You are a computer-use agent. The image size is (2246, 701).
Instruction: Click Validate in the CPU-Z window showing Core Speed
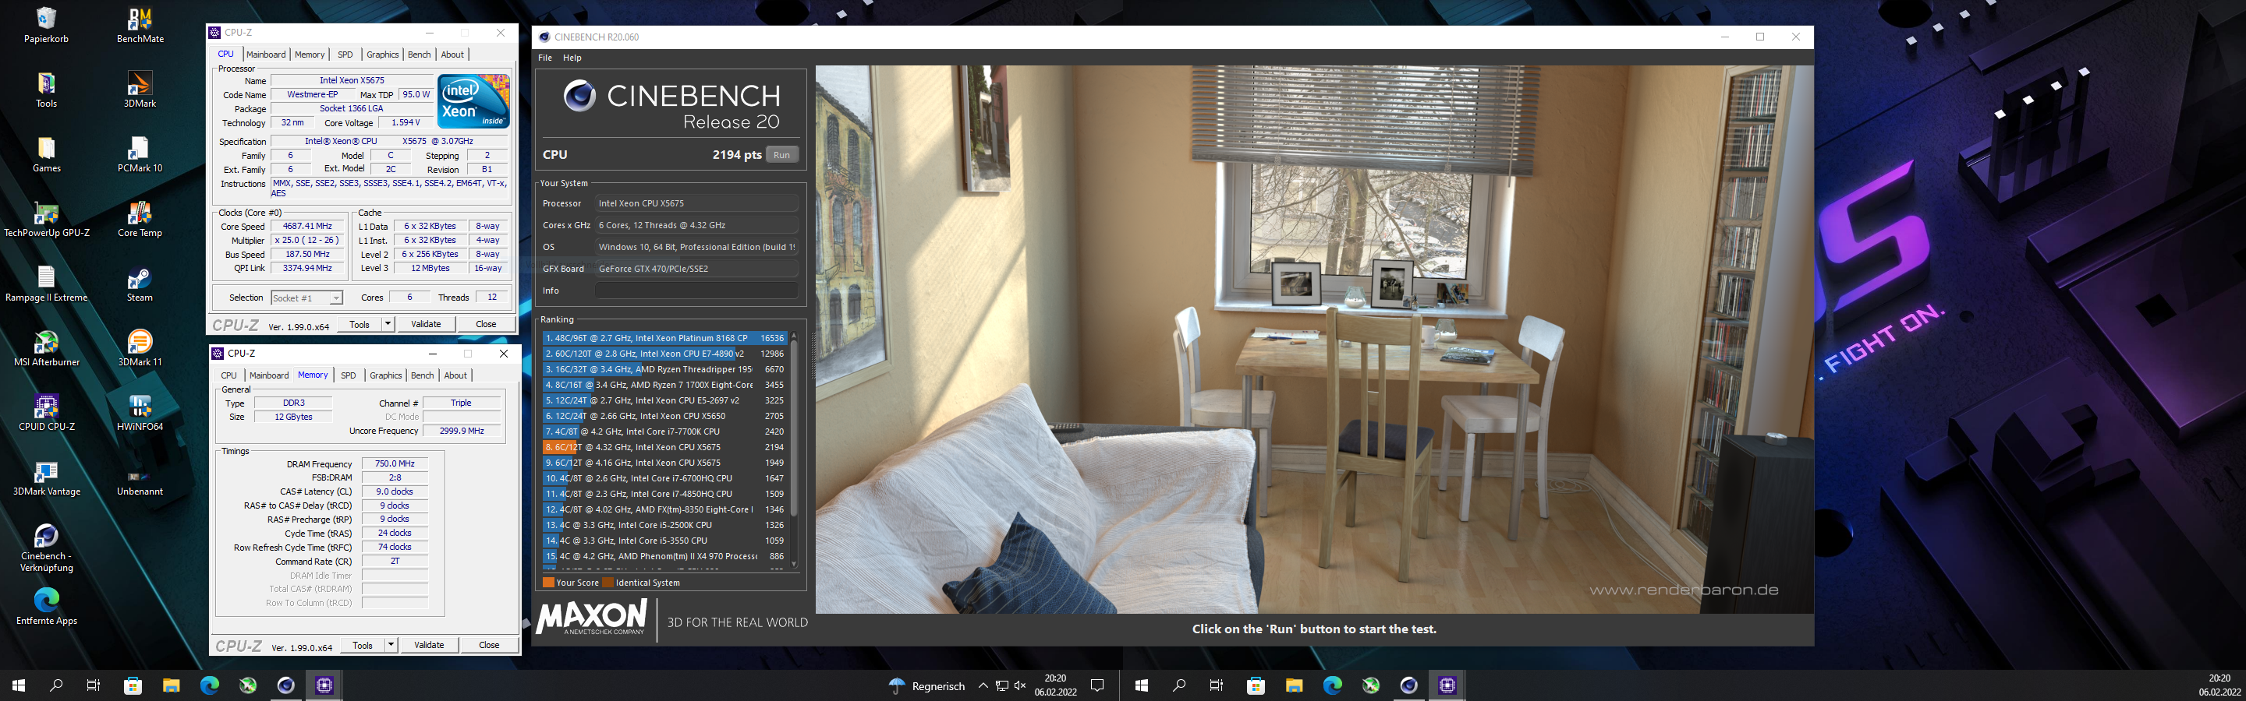tap(426, 324)
